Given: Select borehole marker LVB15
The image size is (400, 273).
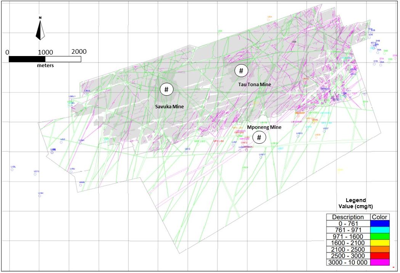Looking at the screenshot, I should tap(299, 136).
